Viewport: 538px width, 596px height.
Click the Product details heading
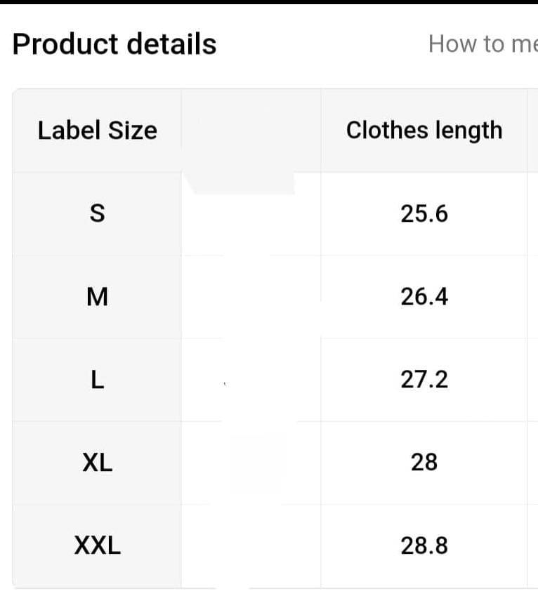[x=114, y=44]
